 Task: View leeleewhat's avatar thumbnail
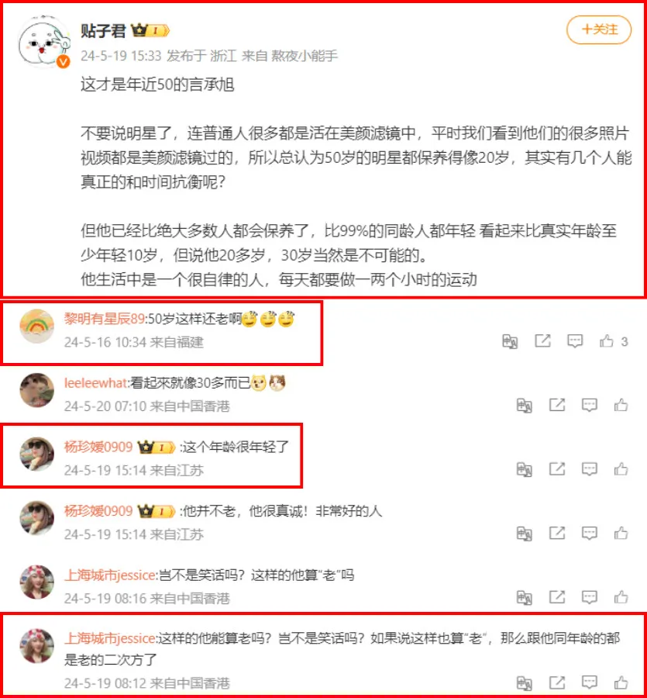coord(37,390)
